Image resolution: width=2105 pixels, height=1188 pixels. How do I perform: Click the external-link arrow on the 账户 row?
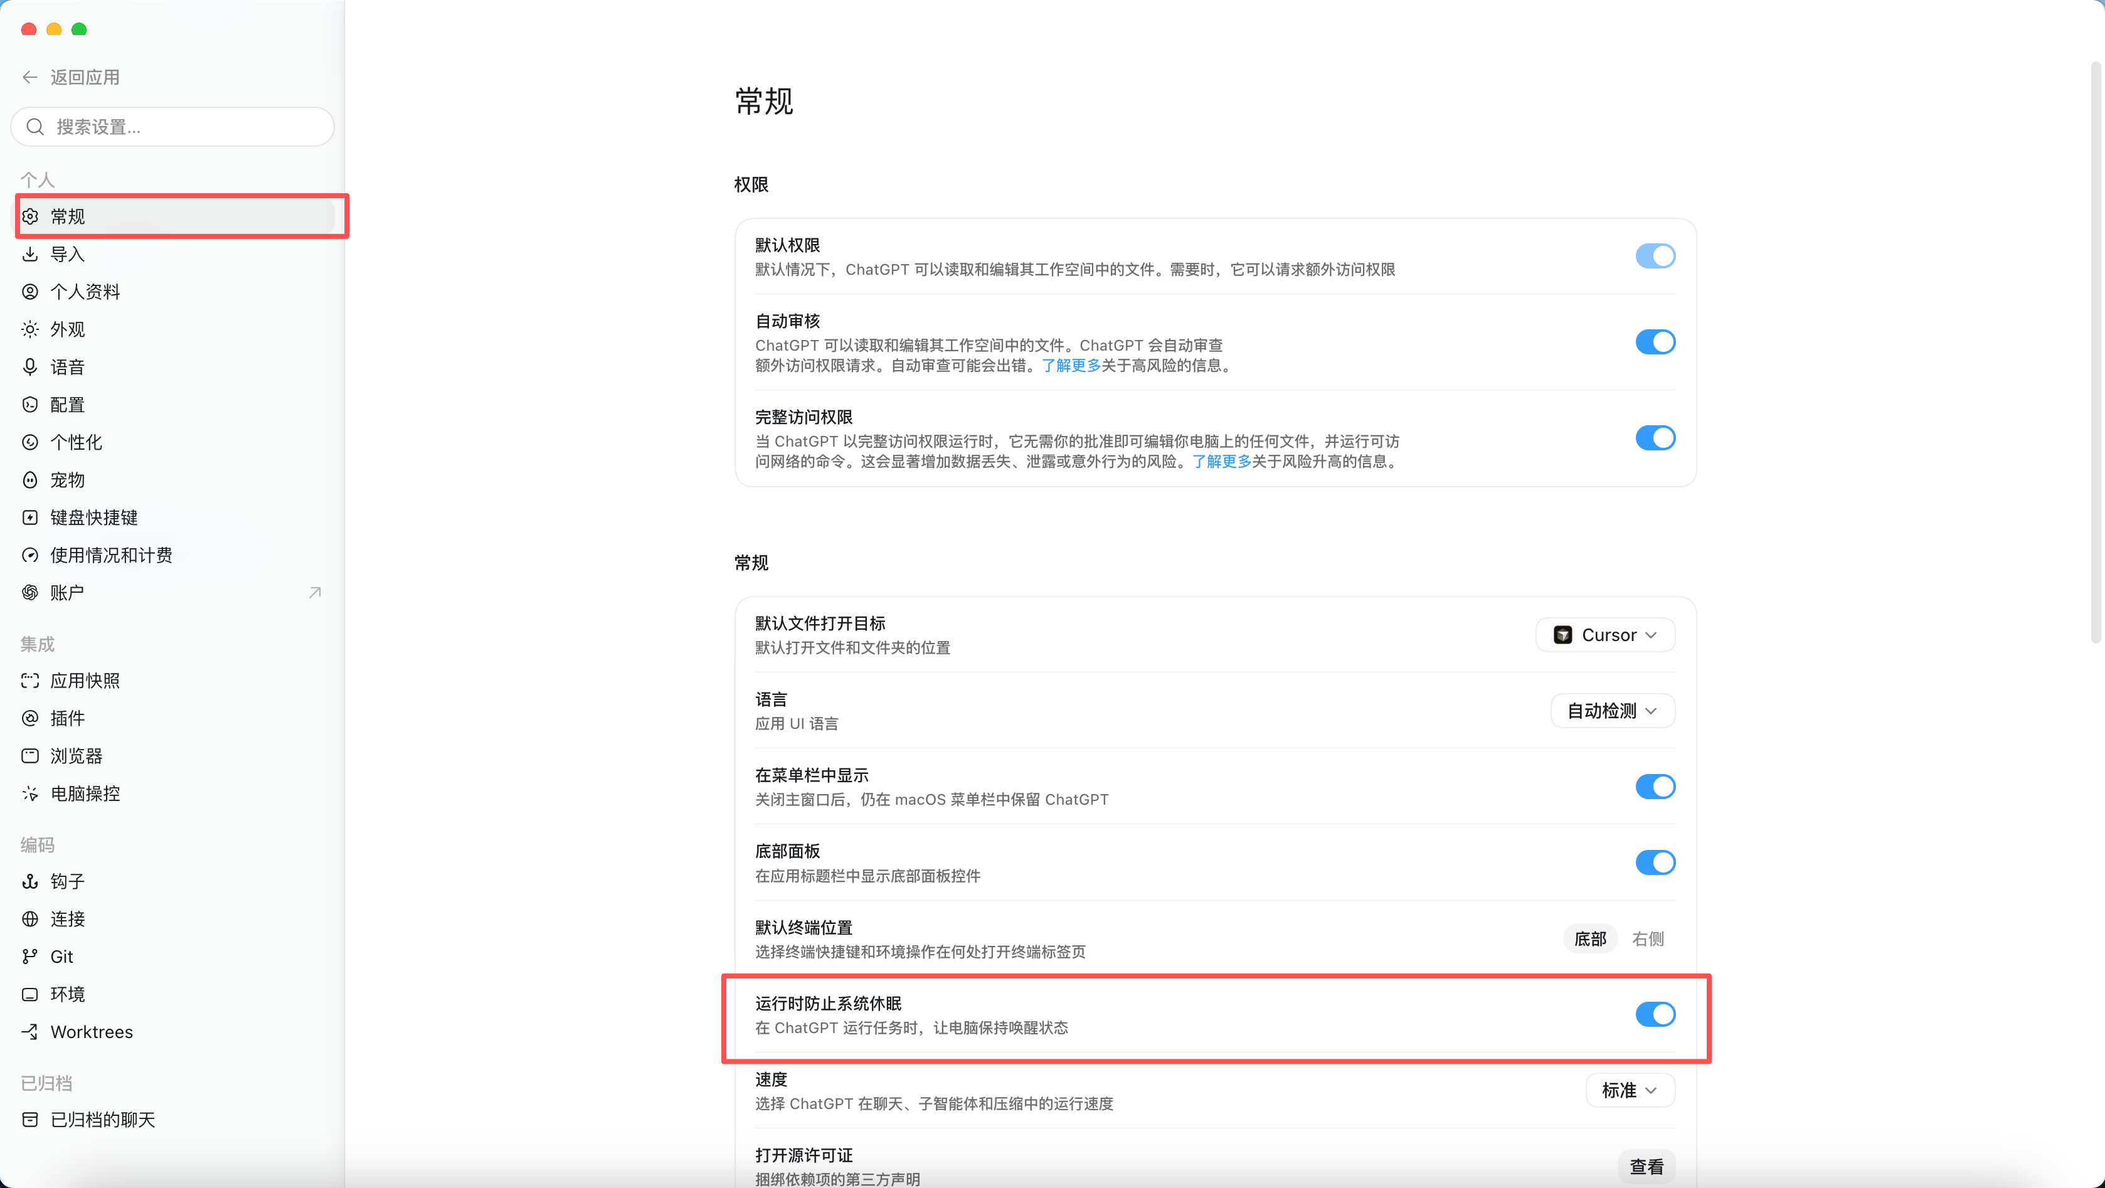point(315,592)
